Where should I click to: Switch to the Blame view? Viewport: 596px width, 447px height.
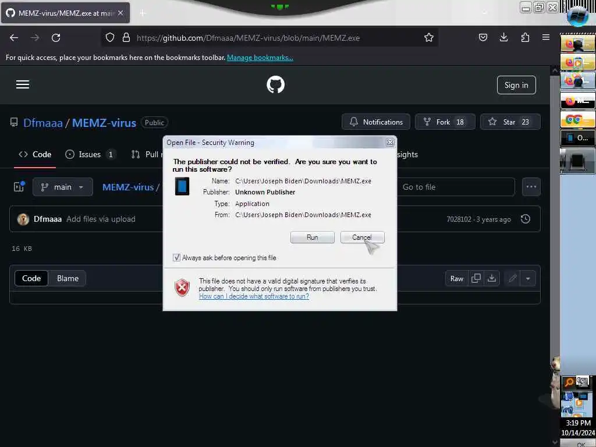coord(68,278)
